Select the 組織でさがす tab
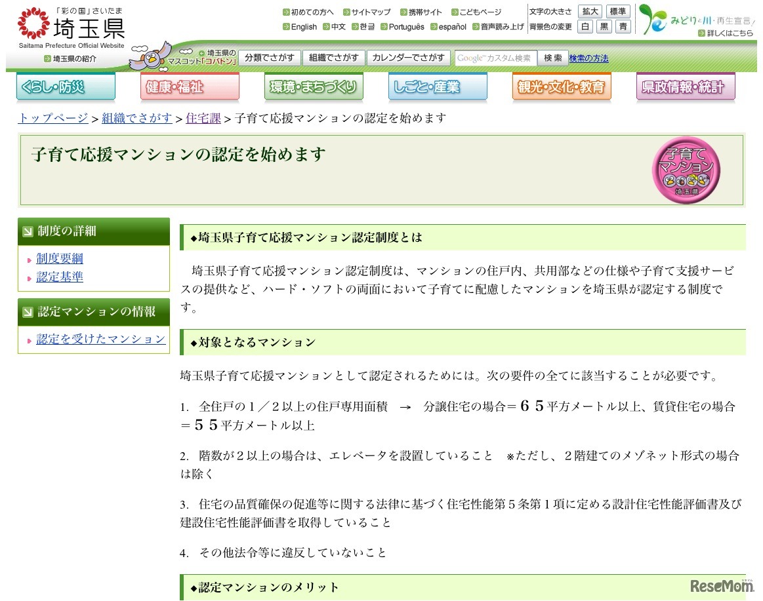 click(x=333, y=58)
